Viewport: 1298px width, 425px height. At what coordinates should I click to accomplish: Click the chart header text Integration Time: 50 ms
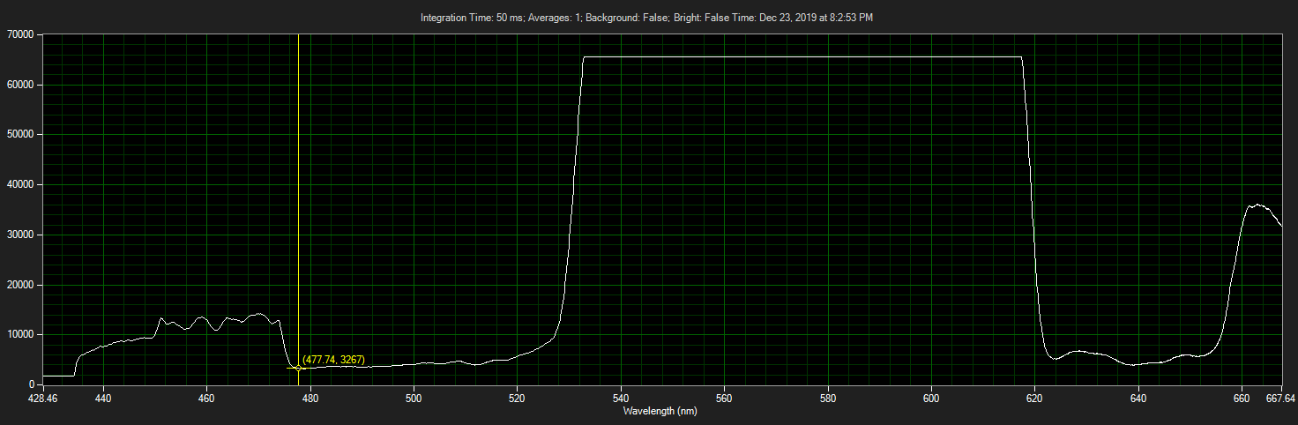coord(476,18)
